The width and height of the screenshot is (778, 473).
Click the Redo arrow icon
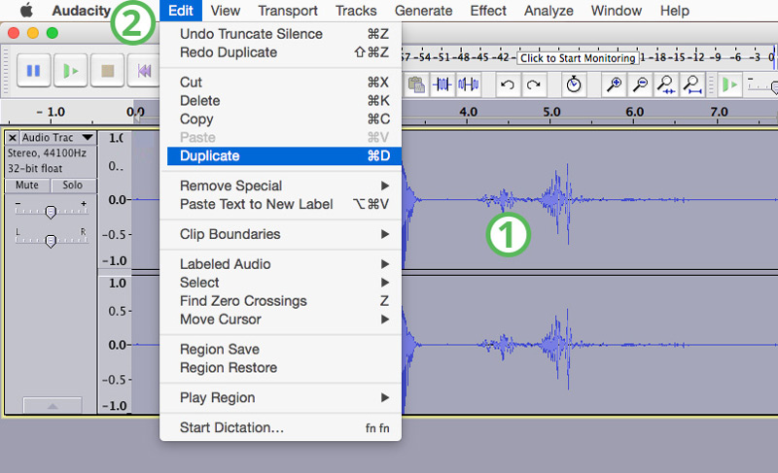tap(533, 85)
